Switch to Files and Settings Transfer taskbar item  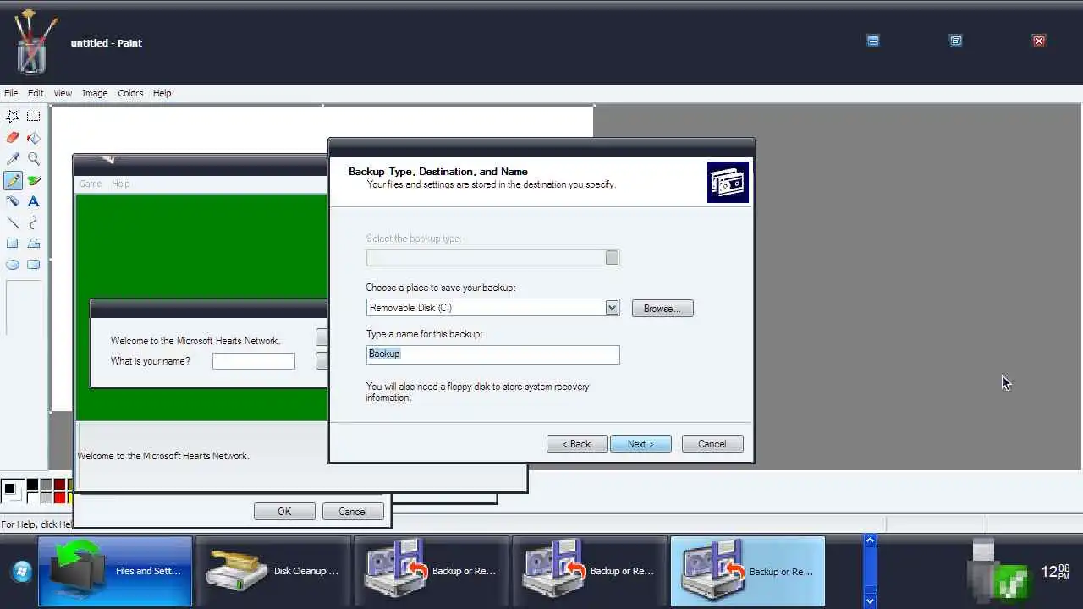point(115,571)
